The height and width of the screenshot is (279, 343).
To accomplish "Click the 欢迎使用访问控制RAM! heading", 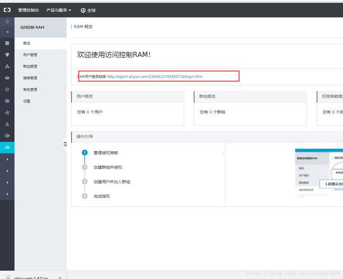I will (114, 55).
